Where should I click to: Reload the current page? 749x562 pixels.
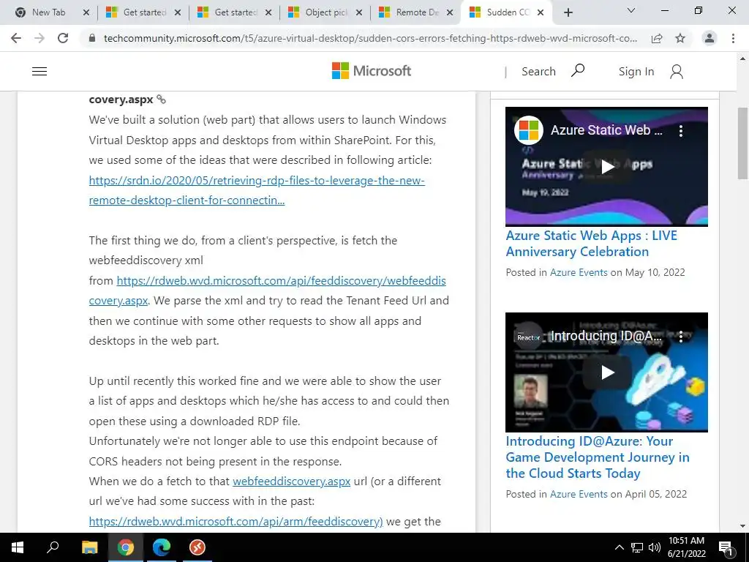[x=63, y=38]
